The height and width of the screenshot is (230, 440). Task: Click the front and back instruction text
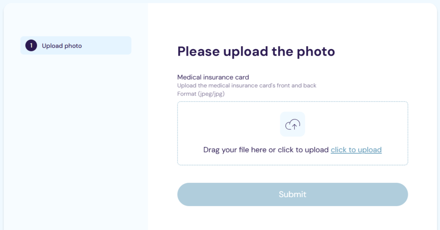click(247, 85)
